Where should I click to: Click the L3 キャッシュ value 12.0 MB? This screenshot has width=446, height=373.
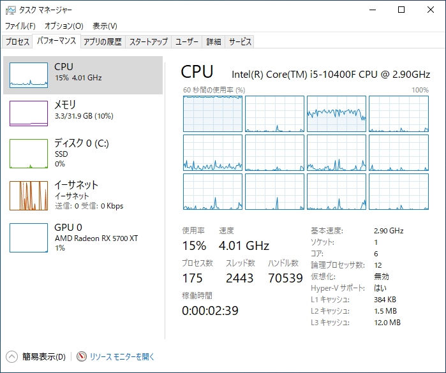pos(387,323)
